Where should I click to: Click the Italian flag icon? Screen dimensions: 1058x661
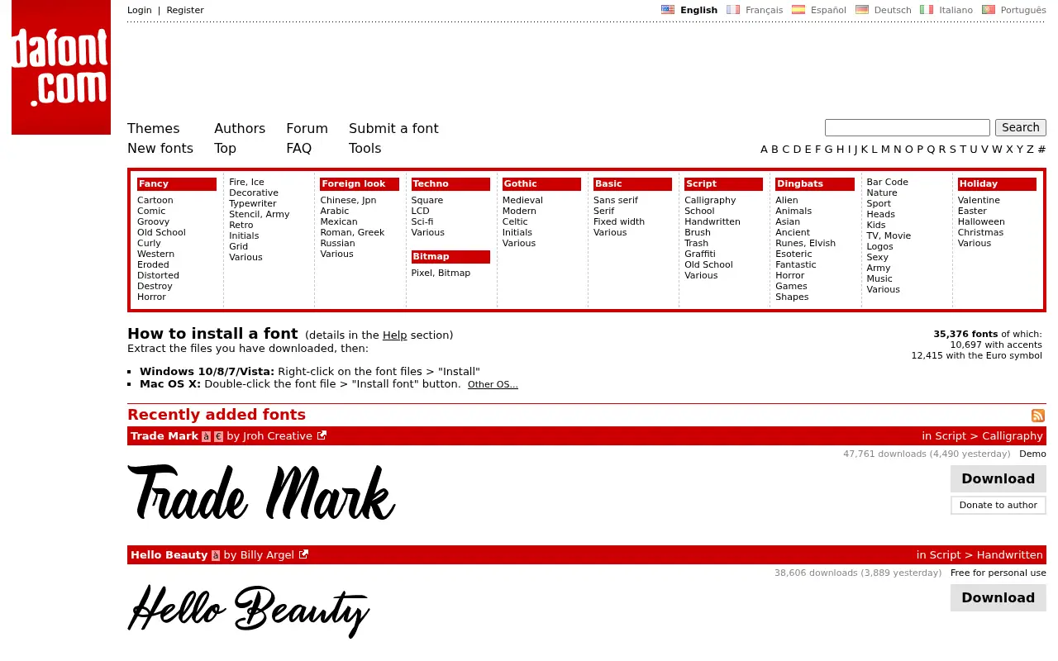(x=927, y=10)
